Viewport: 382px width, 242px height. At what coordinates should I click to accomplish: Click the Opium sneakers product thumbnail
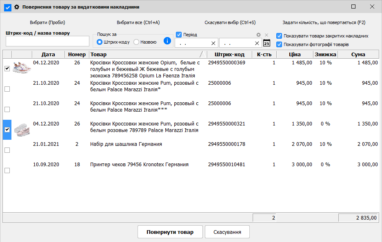pyautogui.click(x=22, y=68)
